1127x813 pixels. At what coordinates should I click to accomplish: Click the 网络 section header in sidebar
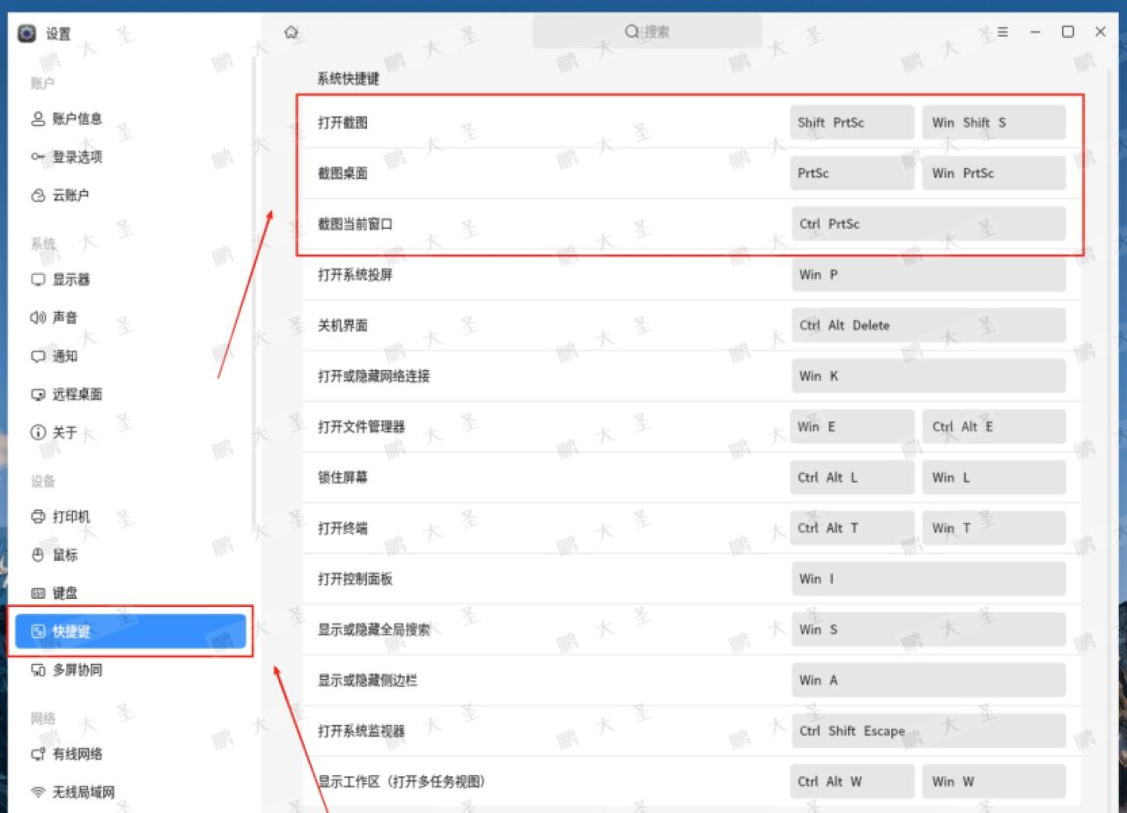[42, 719]
